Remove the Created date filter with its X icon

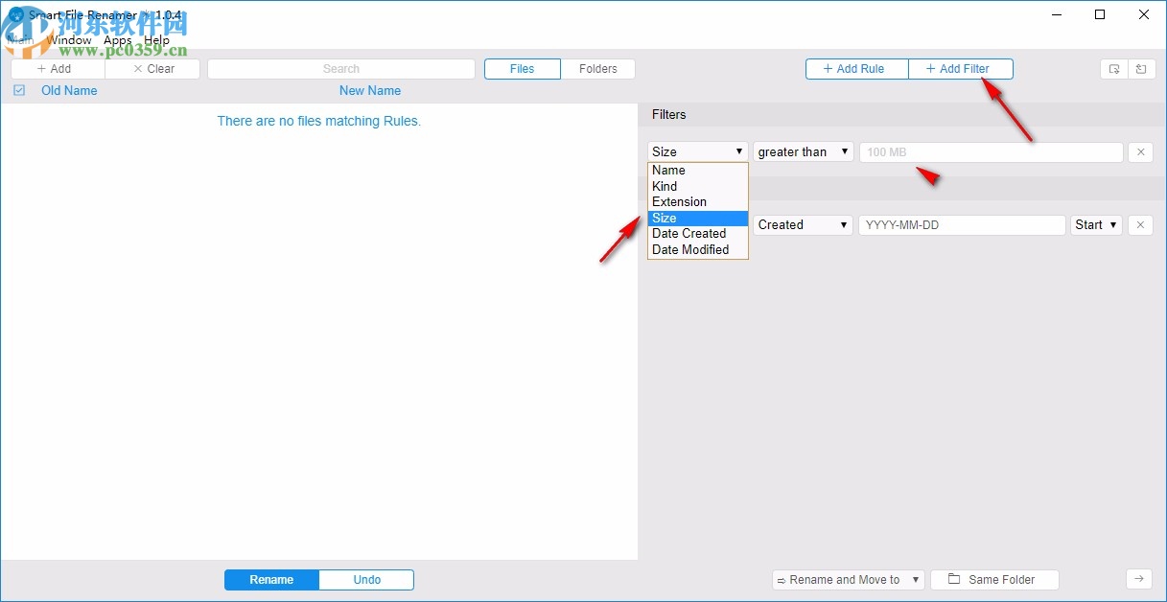click(1140, 224)
